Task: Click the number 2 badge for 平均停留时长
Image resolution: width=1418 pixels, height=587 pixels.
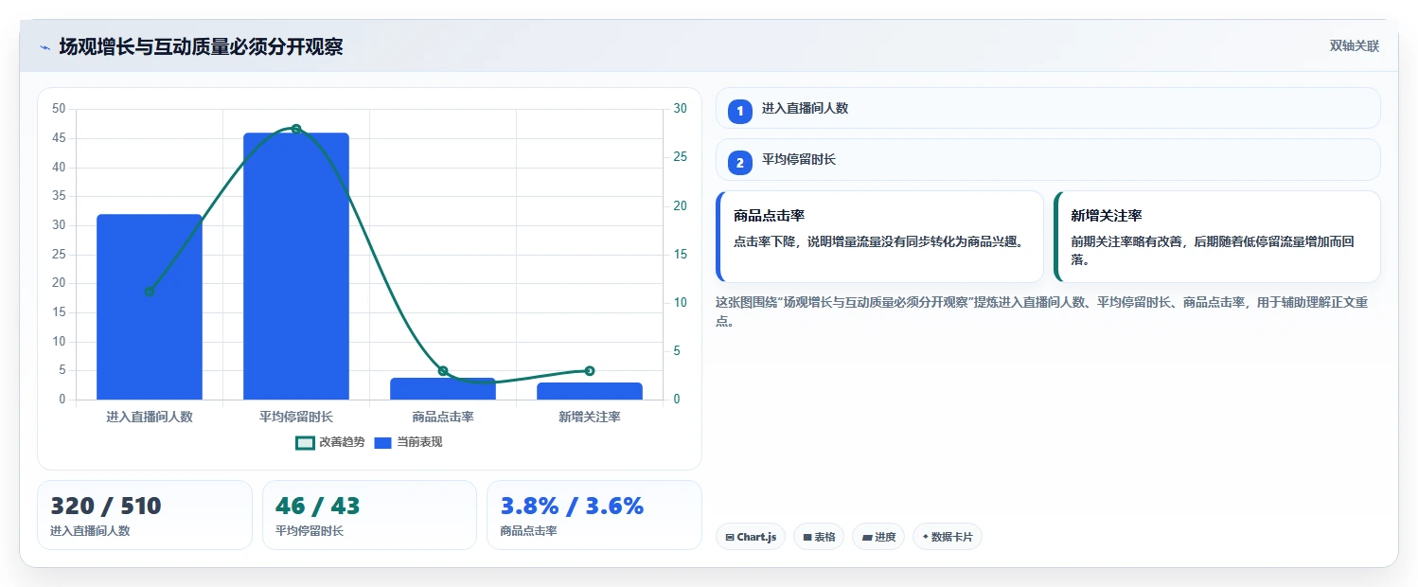Action: coord(740,163)
